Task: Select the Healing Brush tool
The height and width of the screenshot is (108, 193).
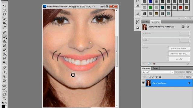Action: pos(4,32)
